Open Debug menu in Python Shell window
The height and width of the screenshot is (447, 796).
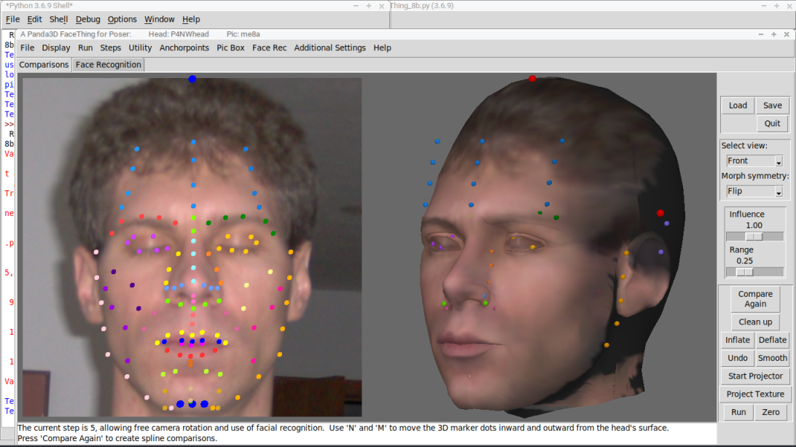point(87,19)
